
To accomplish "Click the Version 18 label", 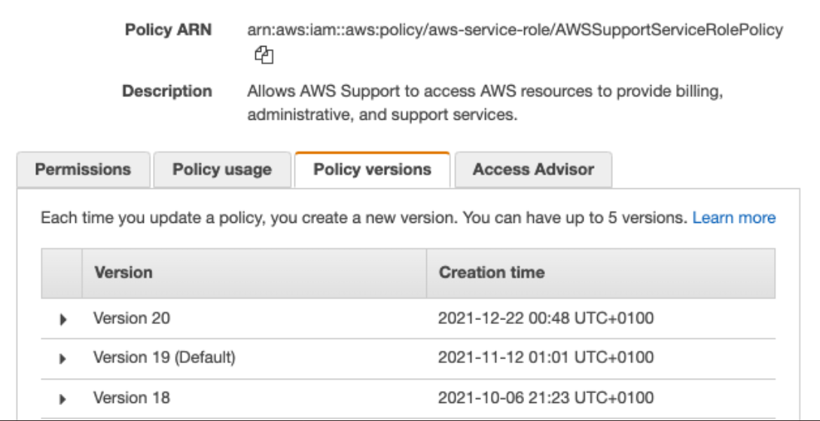I will (131, 398).
